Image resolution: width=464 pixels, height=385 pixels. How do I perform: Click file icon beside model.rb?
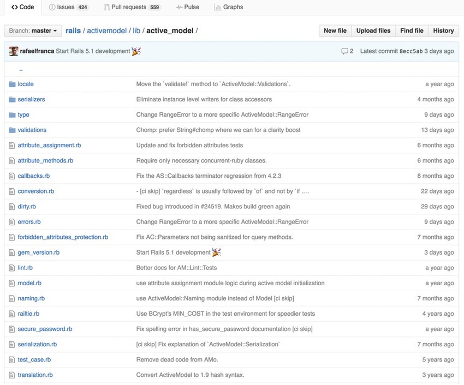coord(12,283)
